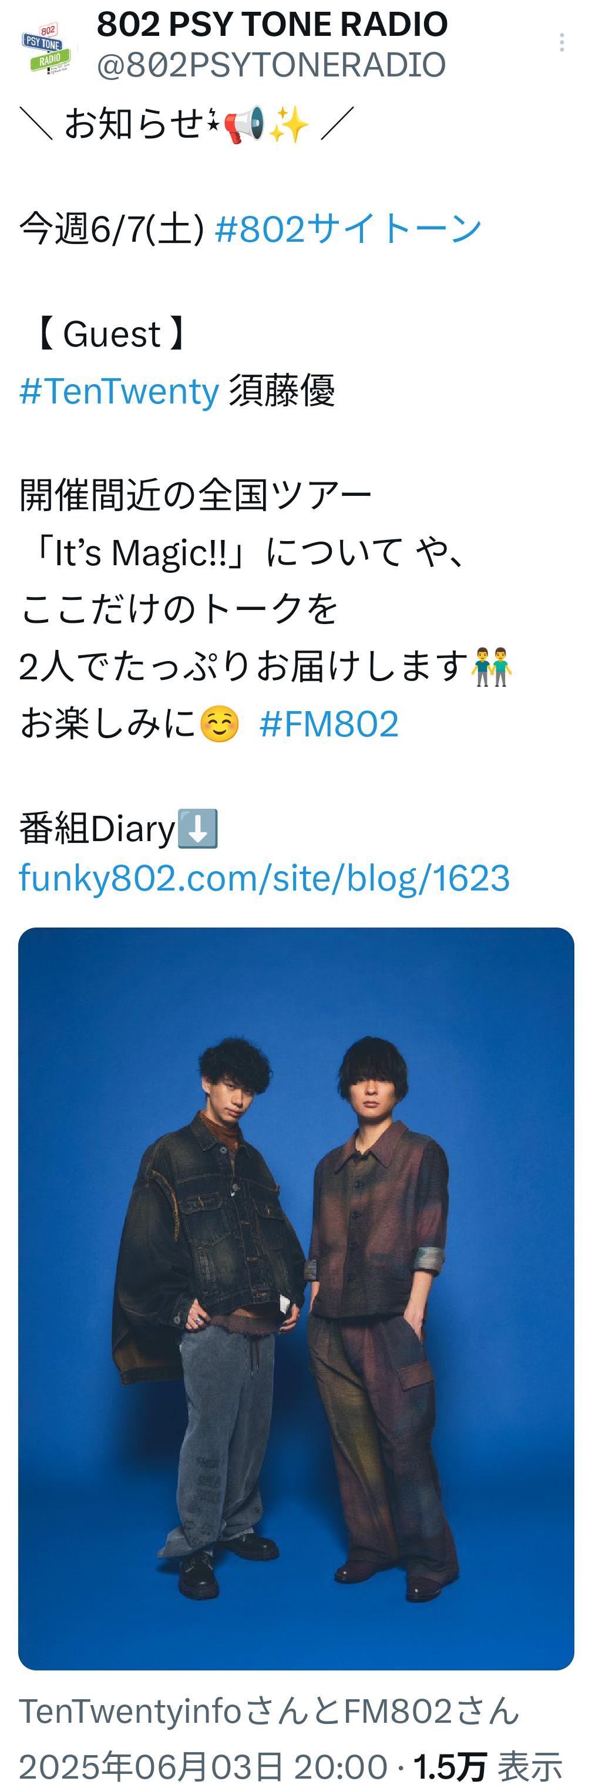Open the funky802.com/site/blog/1623 link
This screenshot has height=1791, width=592.
coord(264,878)
